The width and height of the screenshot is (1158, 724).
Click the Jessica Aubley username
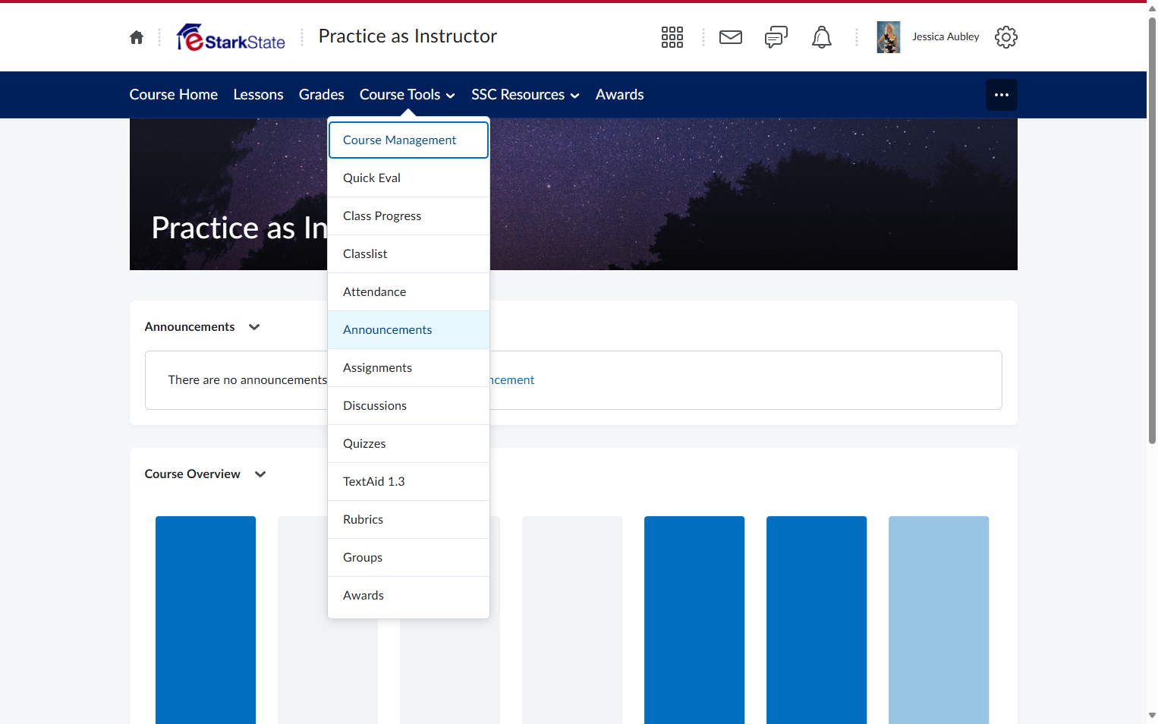click(946, 37)
